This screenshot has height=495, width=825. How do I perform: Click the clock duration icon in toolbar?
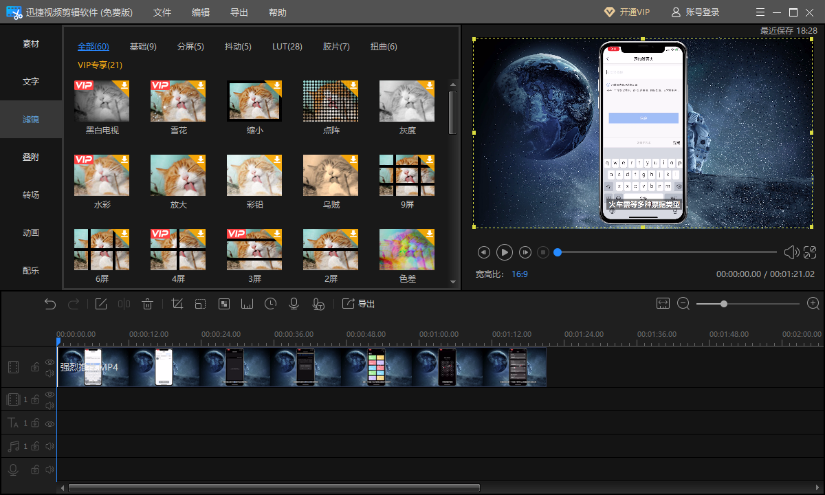271,304
